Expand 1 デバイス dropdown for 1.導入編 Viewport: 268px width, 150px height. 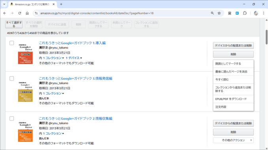tap(74, 58)
